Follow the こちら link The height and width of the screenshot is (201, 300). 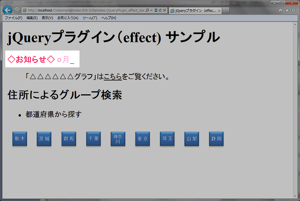point(113,76)
